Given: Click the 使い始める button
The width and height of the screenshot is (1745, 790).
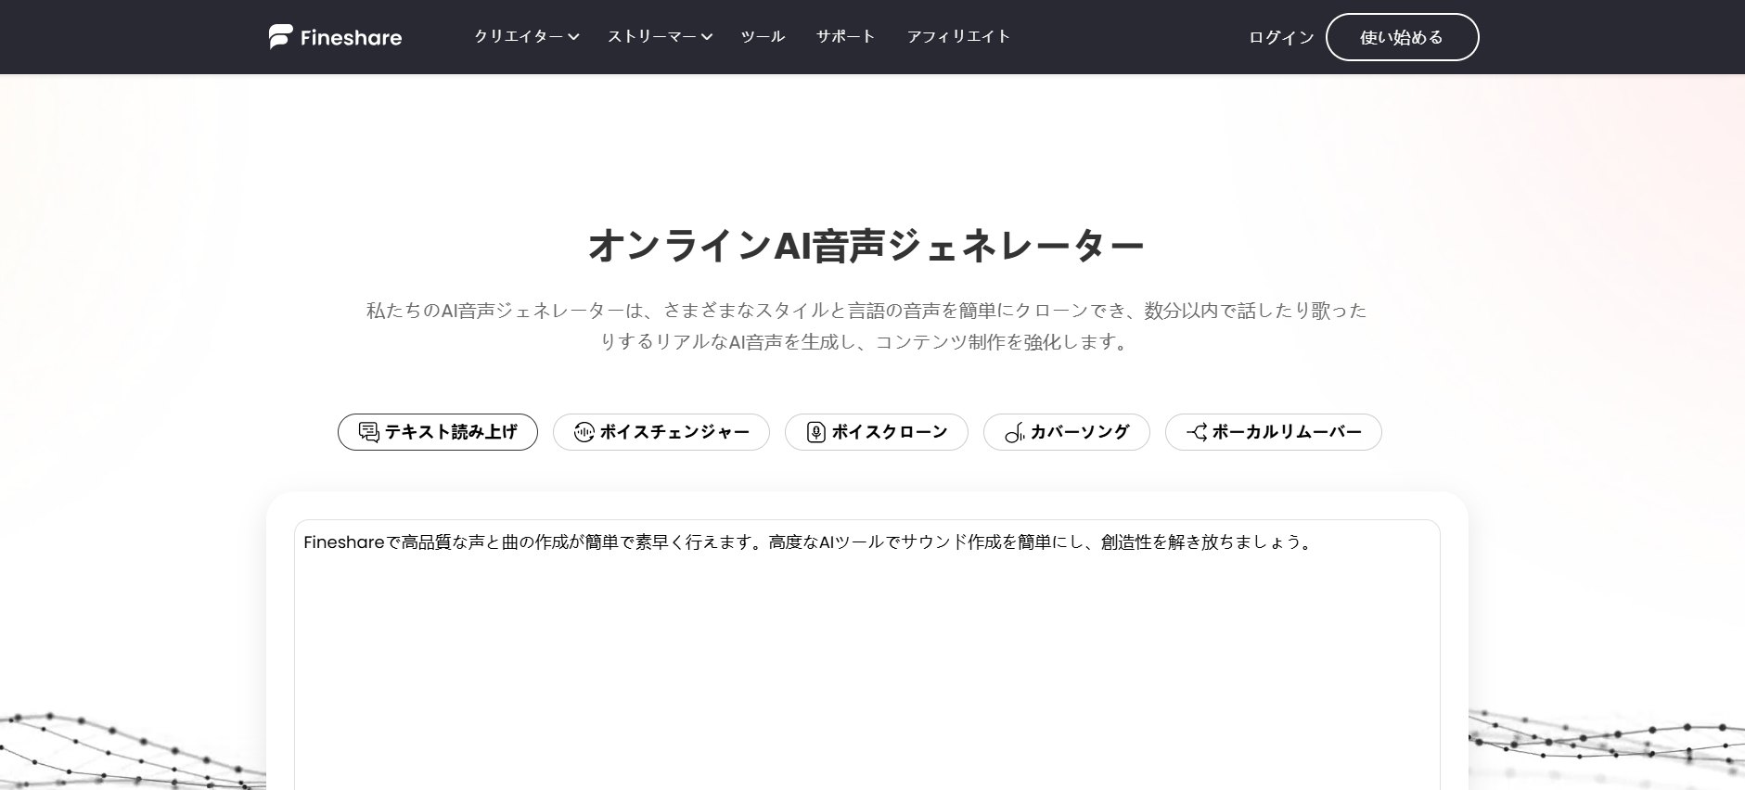Looking at the screenshot, I should pos(1402,37).
